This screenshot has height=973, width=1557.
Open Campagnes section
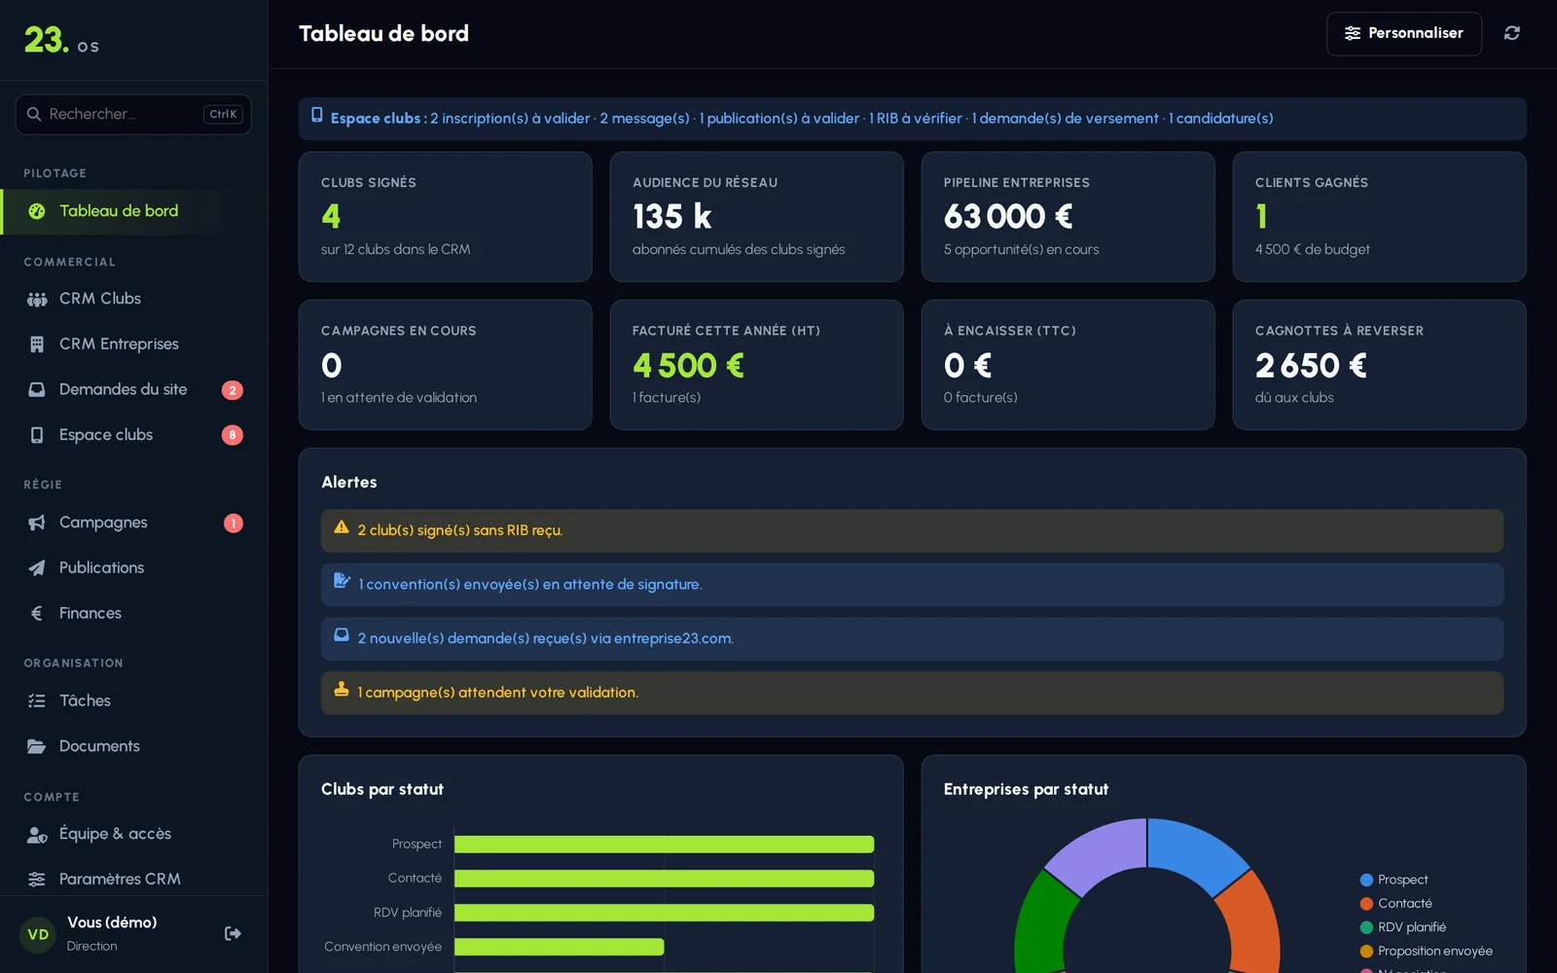[134, 523]
